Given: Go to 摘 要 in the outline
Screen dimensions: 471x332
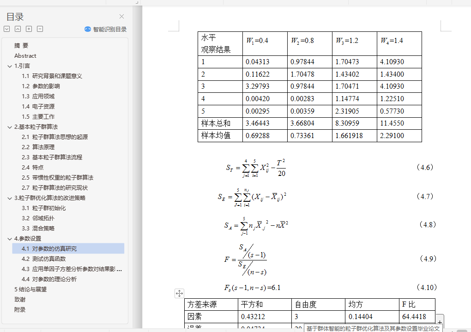Looking at the screenshot, I should 21,45.
